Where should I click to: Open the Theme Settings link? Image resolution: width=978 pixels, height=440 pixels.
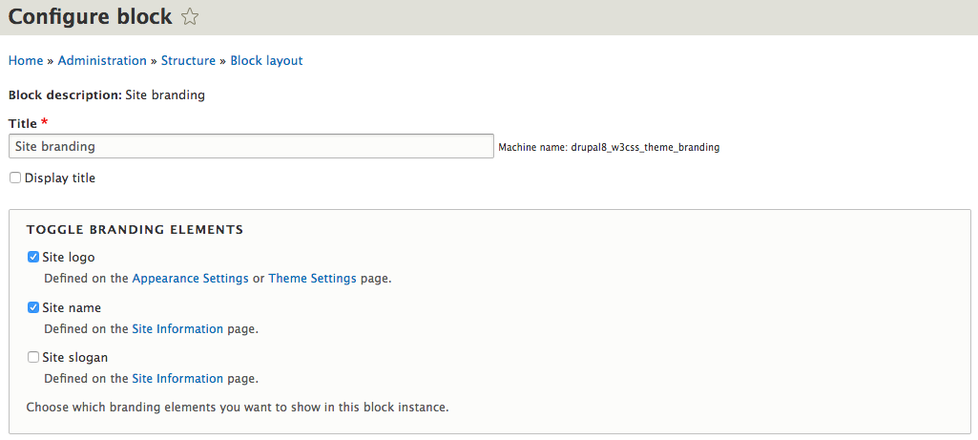tap(313, 279)
